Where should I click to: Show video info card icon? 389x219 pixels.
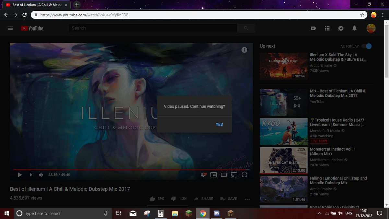point(244,50)
